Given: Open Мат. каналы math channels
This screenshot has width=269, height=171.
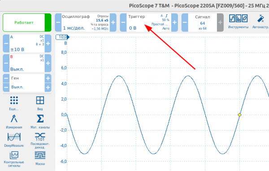Looking at the screenshot, I should [x=40, y=122].
